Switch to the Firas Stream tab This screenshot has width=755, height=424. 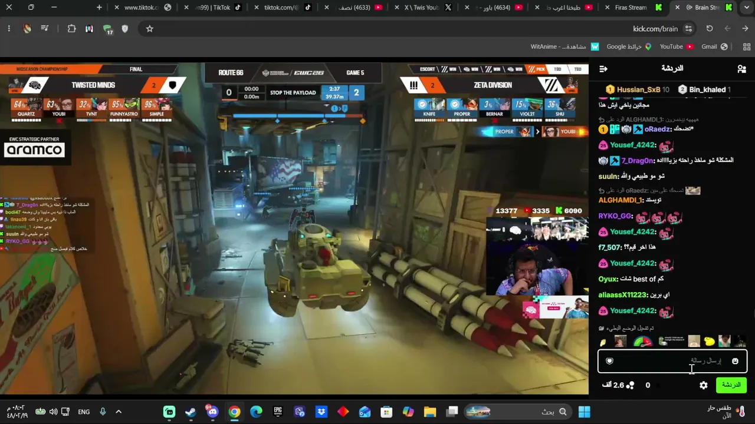[x=634, y=8]
